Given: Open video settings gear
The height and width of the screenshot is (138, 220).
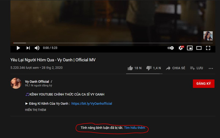Looking at the screenshot, I should [181, 48].
